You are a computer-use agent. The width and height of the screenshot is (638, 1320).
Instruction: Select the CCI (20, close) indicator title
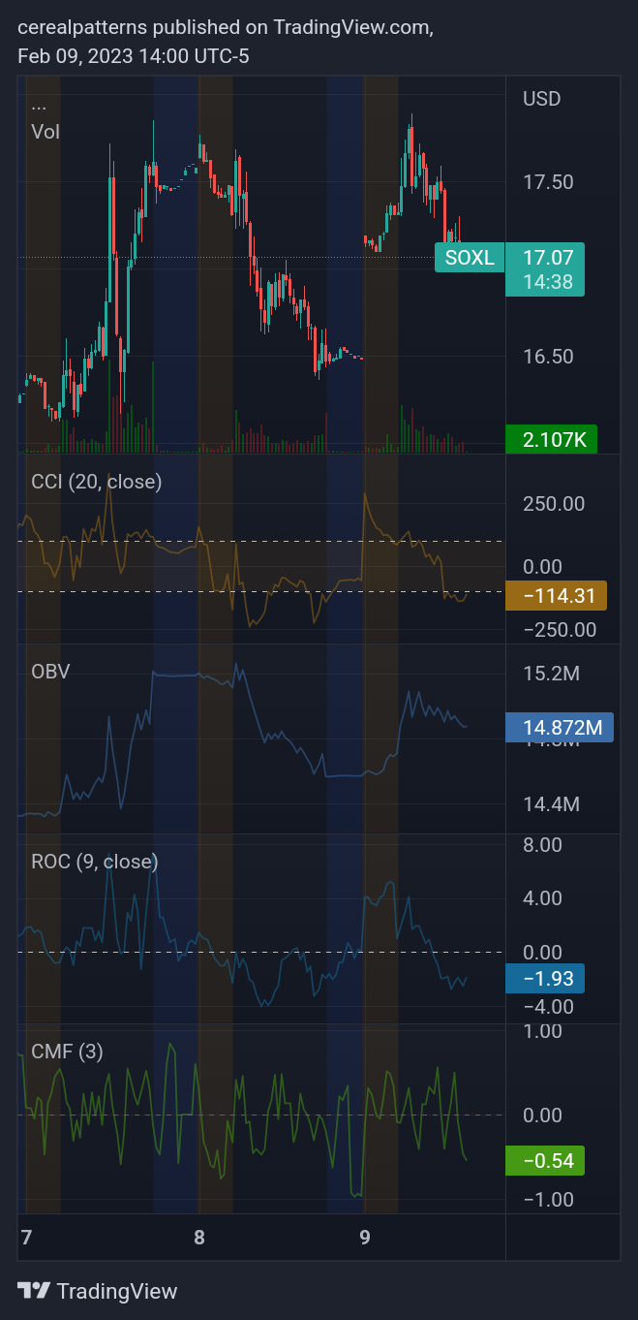click(97, 482)
